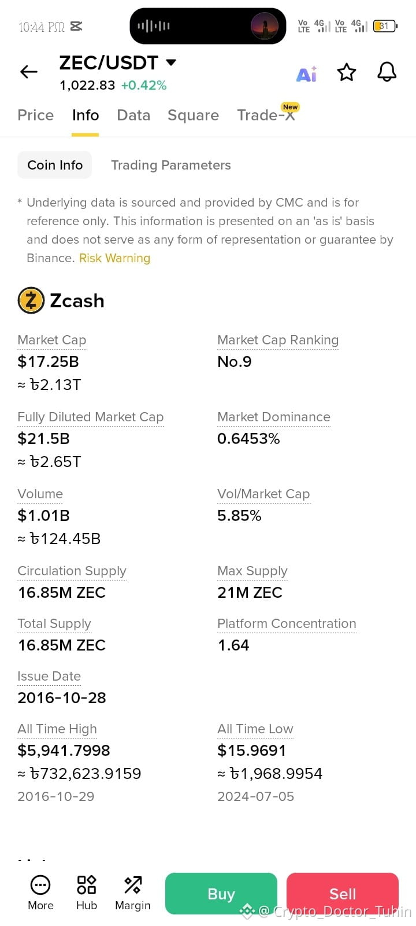Show explanation for Market Cap Ranking label
416x926 pixels.
278,340
